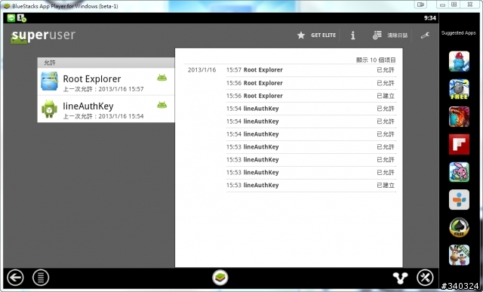The image size is (483, 292).
Task: Open the BlueStacks menu button
Action: coord(41,278)
